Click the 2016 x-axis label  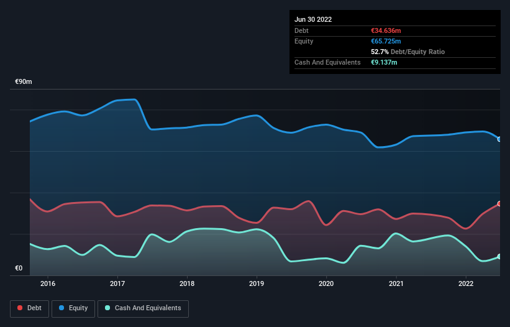click(48, 283)
